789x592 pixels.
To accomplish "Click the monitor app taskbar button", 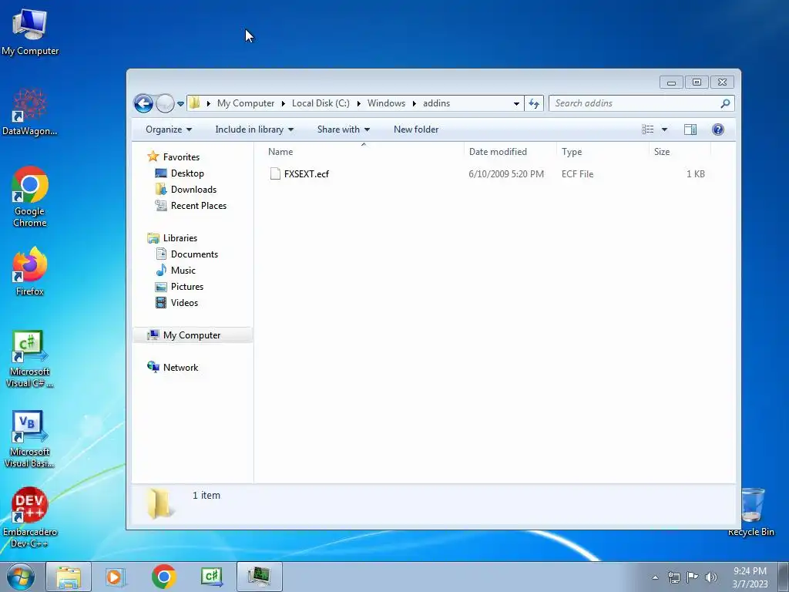I will click(259, 577).
